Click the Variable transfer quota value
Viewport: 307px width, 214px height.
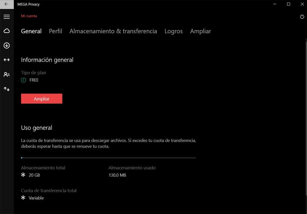pyautogui.click(x=36, y=198)
